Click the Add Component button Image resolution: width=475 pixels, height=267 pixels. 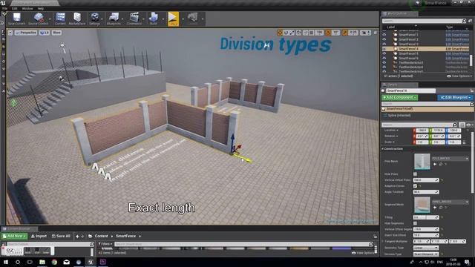tap(399, 97)
